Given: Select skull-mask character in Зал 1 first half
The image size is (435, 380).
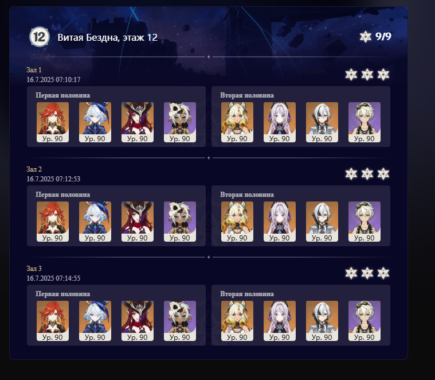Looking at the screenshot, I should [180, 122].
